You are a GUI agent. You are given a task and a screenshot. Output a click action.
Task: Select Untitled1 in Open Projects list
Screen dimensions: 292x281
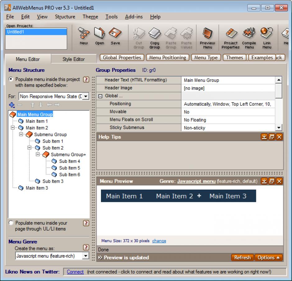click(36, 32)
